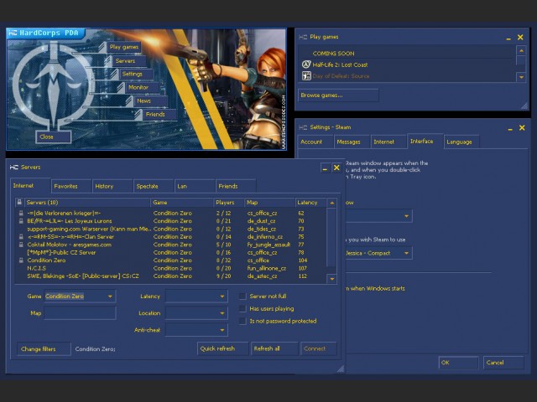Select the Spectate tab in Servers
The image size is (537, 402).
(153, 186)
